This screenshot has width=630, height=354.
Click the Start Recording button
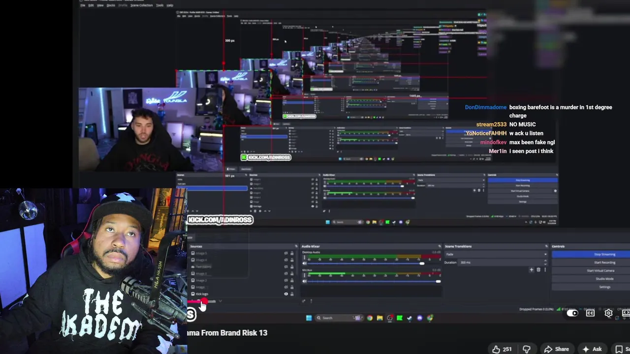(591, 263)
